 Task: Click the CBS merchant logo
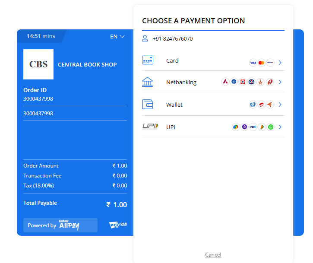[x=38, y=64]
